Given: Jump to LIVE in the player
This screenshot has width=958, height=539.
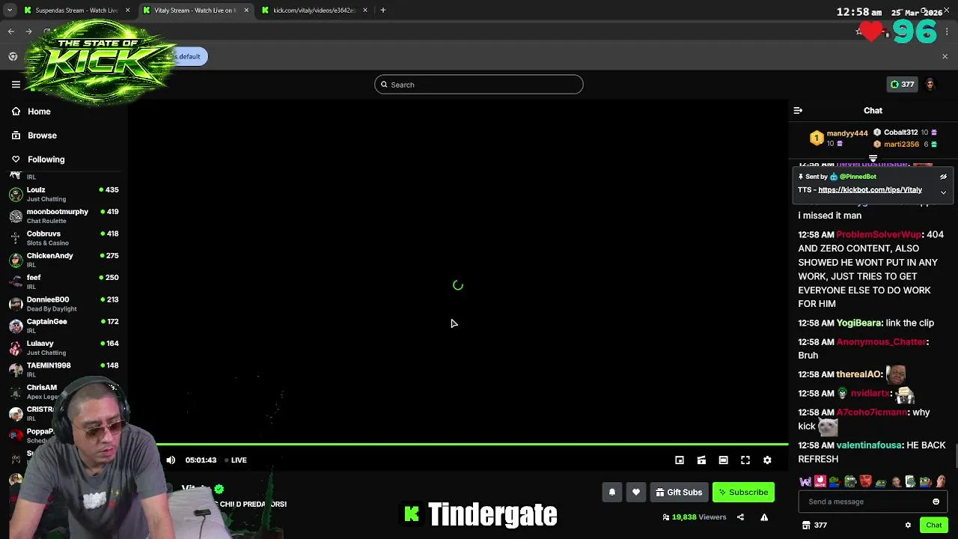Looking at the screenshot, I should [236, 460].
